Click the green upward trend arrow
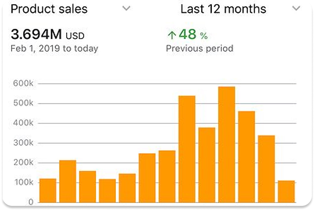Viewport: 314px width, 210px height. (171, 35)
